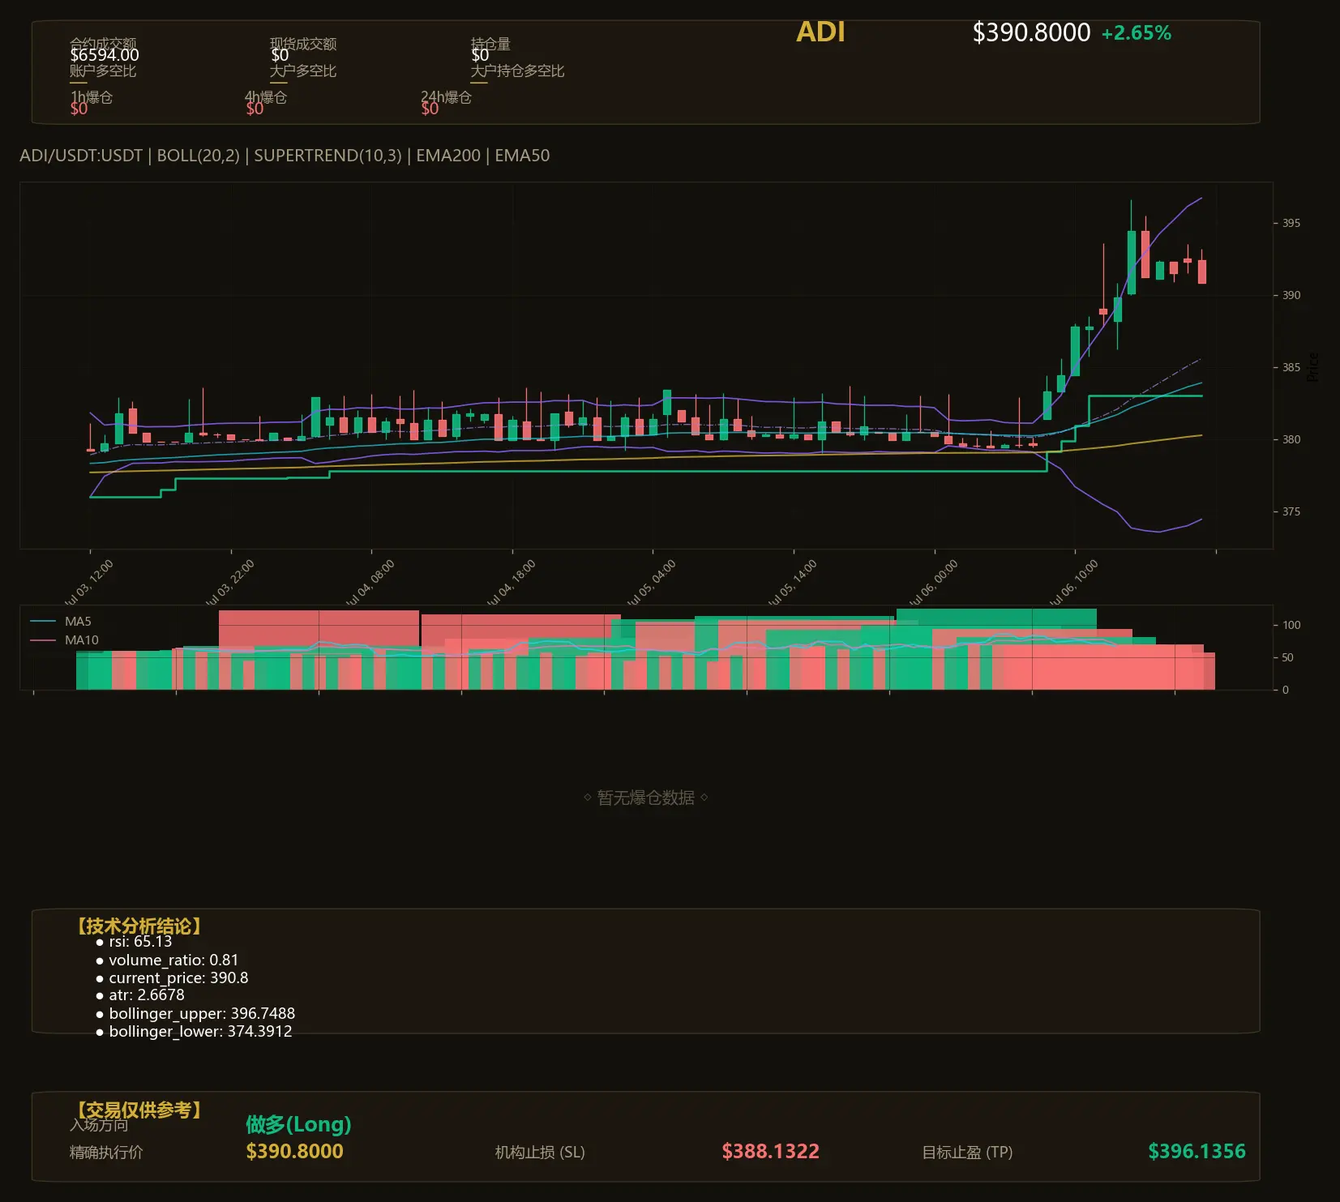The image size is (1340, 1202).
Task: Click the 375 price axis label
Action: coord(1291,511)
